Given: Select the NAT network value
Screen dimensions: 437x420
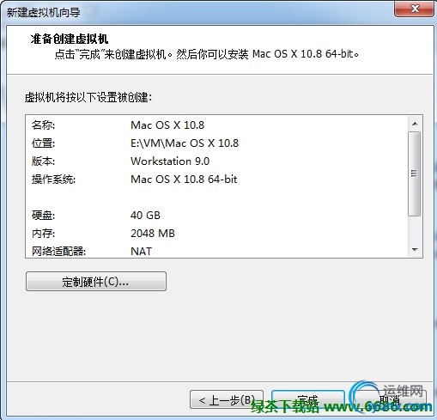Looking at the screenshot, I should [141, 252].
